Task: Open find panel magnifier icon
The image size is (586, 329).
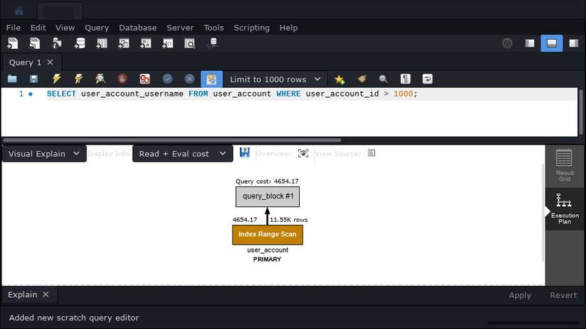Action: 383,79
